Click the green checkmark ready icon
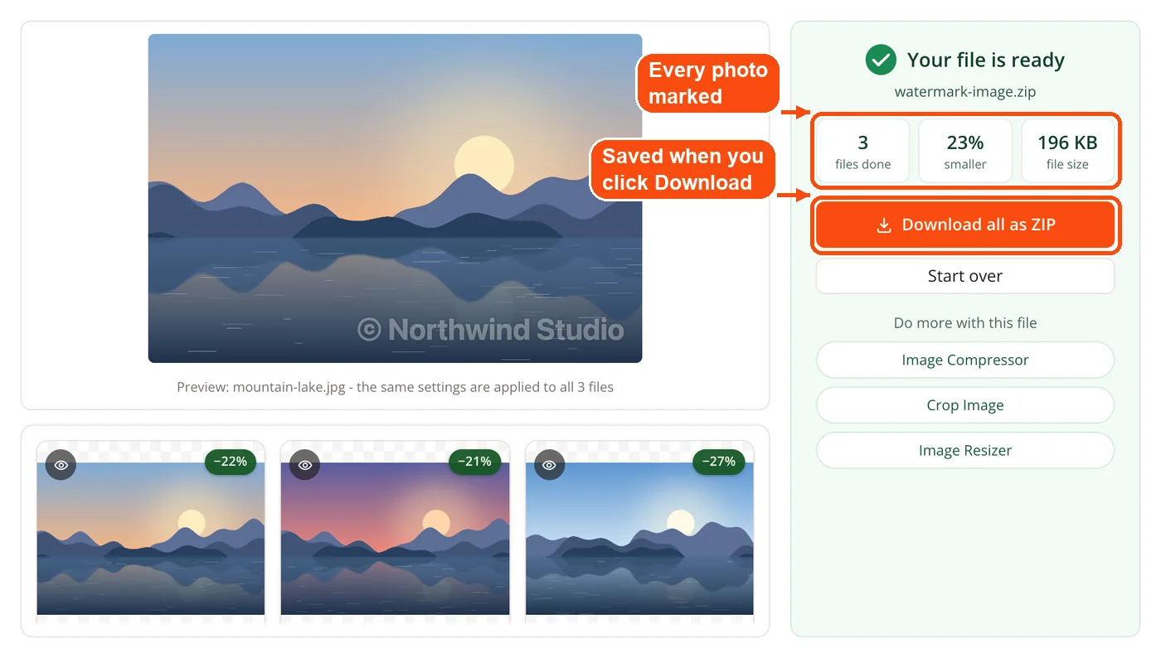1161x658 pixels. tap(881, 60)
